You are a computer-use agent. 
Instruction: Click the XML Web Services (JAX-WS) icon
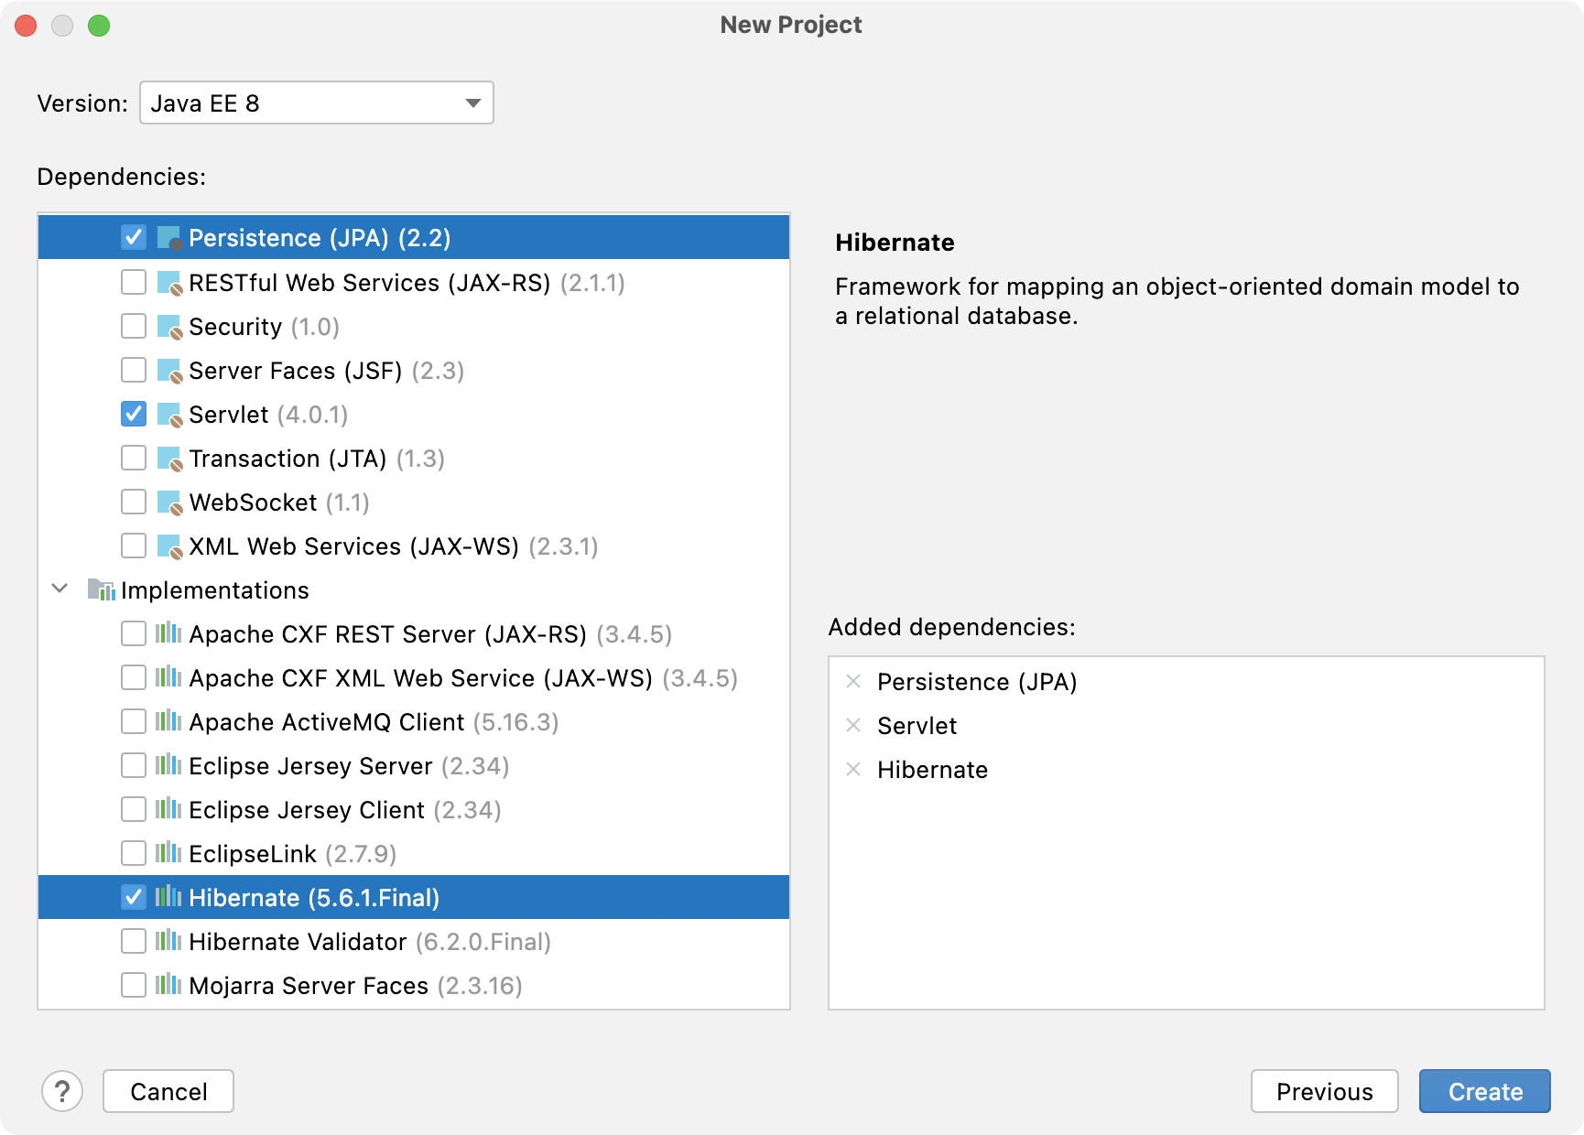[x=169, y=546]
